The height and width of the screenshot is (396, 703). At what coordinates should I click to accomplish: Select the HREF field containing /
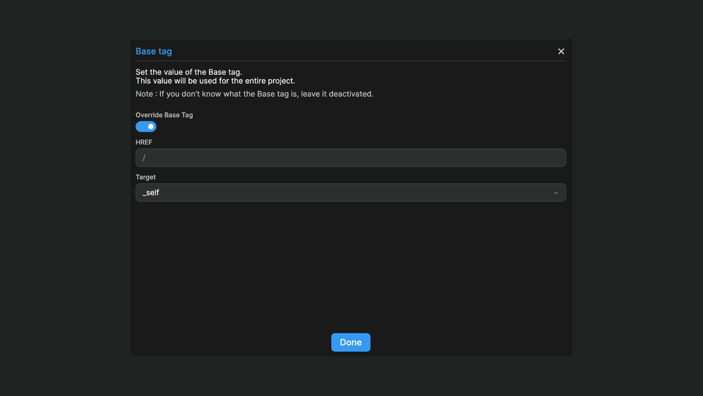[350, 157]
